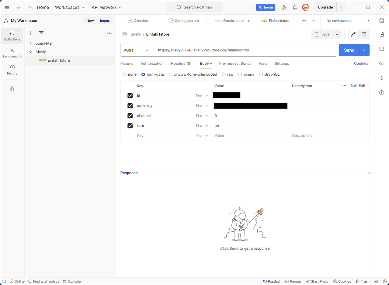Viewport: 389px width, 285px height.
Task: Click the filter collections icon
Action: (41, 33)
